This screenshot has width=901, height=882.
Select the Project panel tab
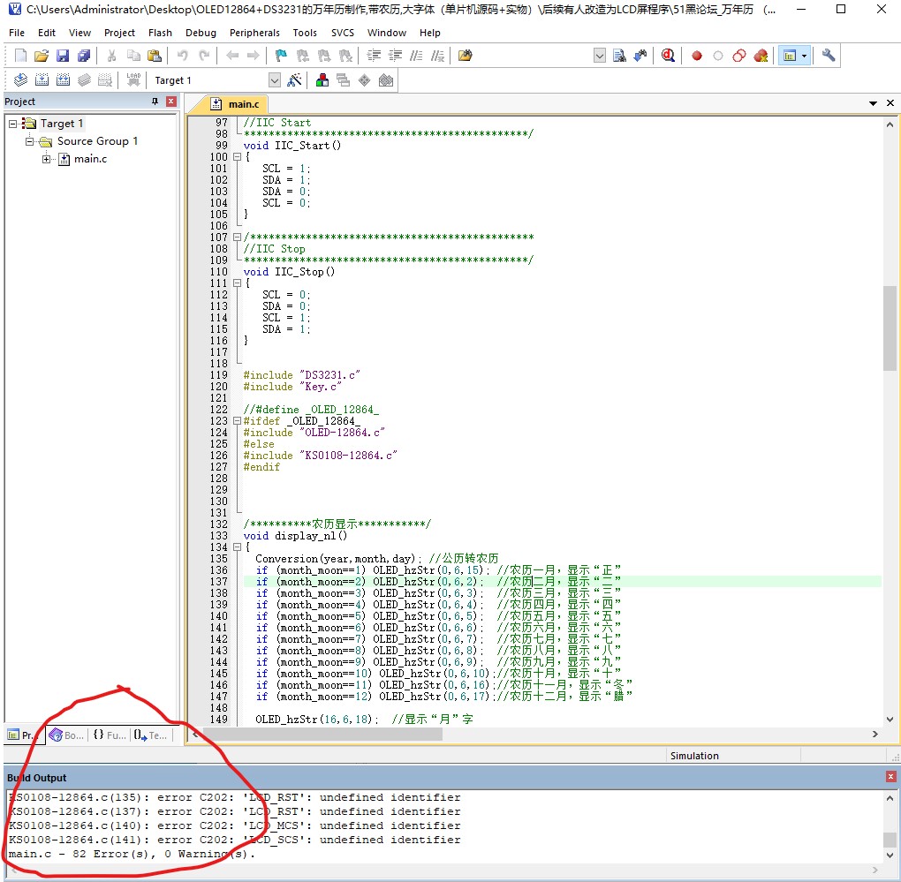(23, 735)
